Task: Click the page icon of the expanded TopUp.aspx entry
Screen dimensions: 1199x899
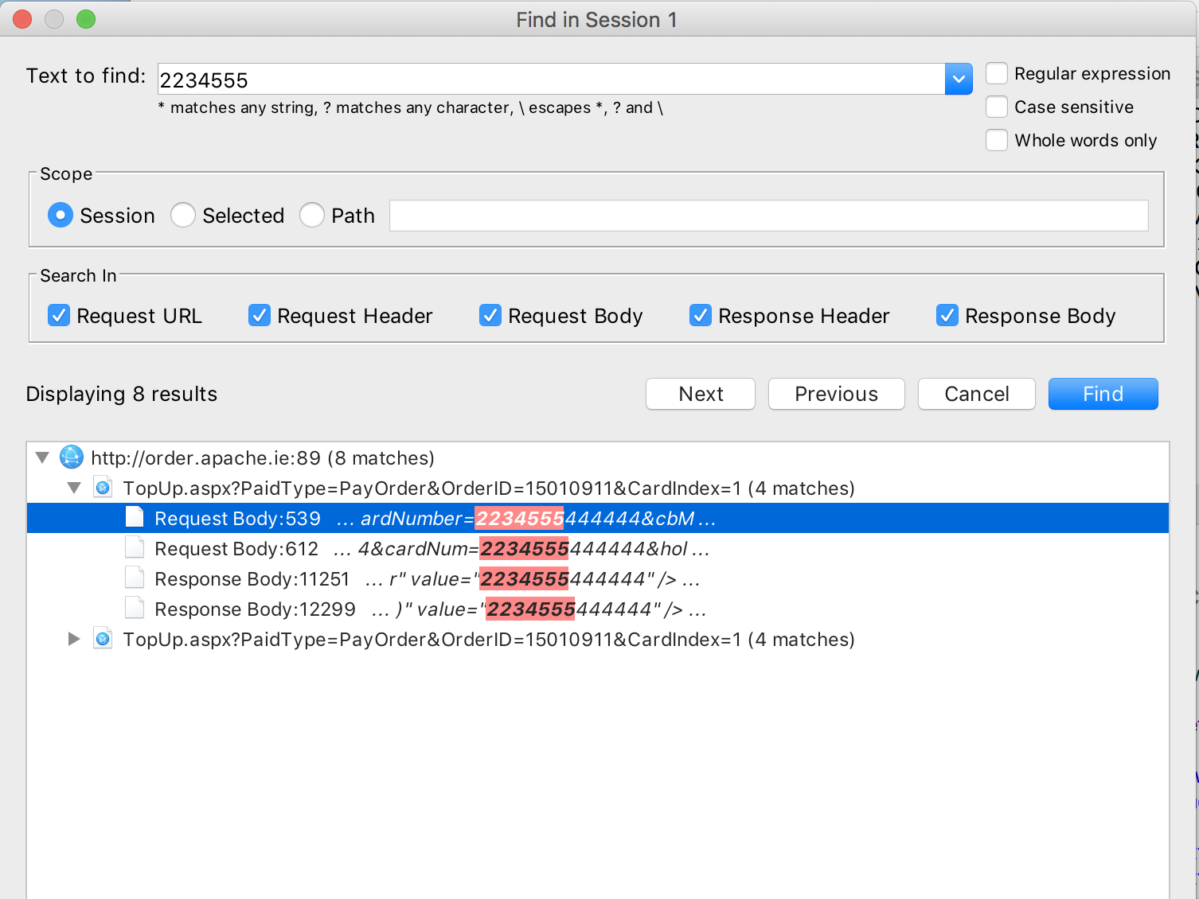Action: click(x=103, y=488)
